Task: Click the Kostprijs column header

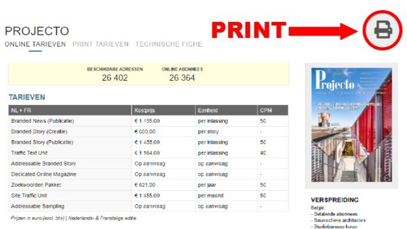Action: tap(164, 110)
